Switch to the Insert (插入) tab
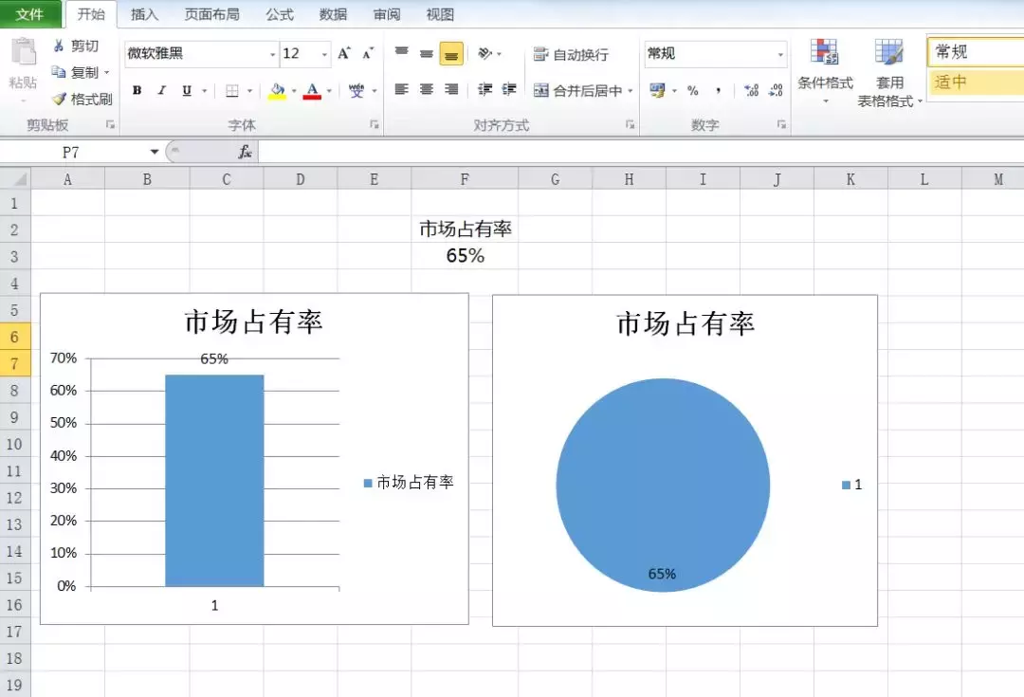This screenshot has width=1024, height=697. click(144, 13)
